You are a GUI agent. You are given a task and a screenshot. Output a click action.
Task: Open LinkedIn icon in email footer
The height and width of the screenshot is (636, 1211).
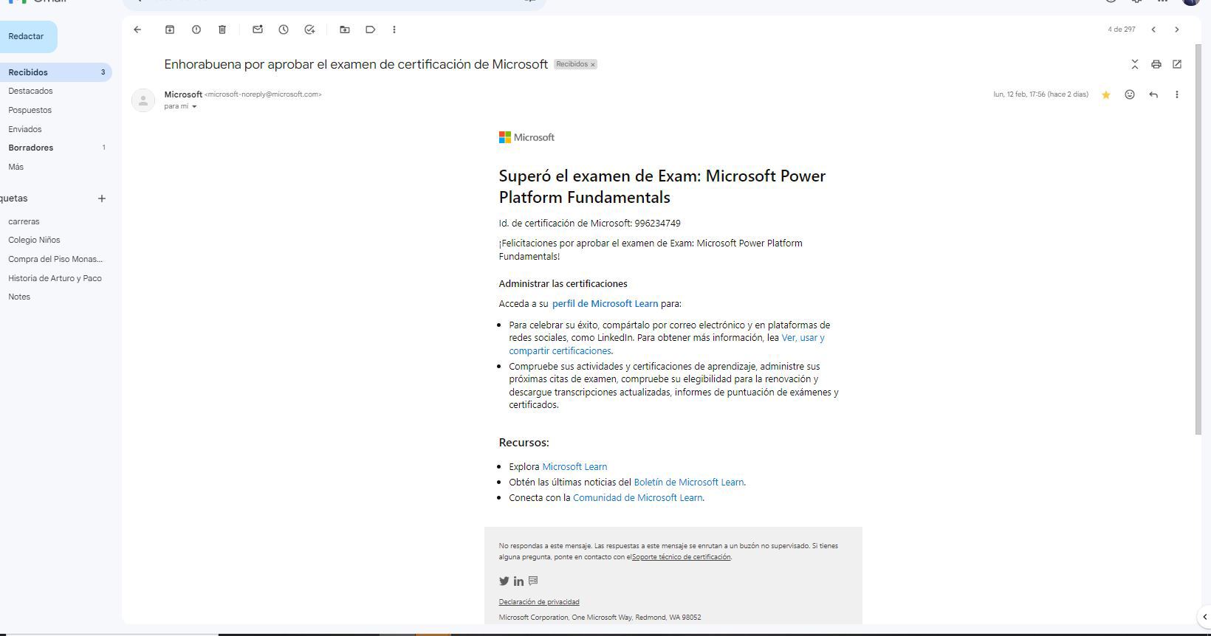pos(518,581)
